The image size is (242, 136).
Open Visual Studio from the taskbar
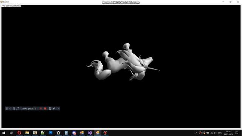tap(90, 133)
